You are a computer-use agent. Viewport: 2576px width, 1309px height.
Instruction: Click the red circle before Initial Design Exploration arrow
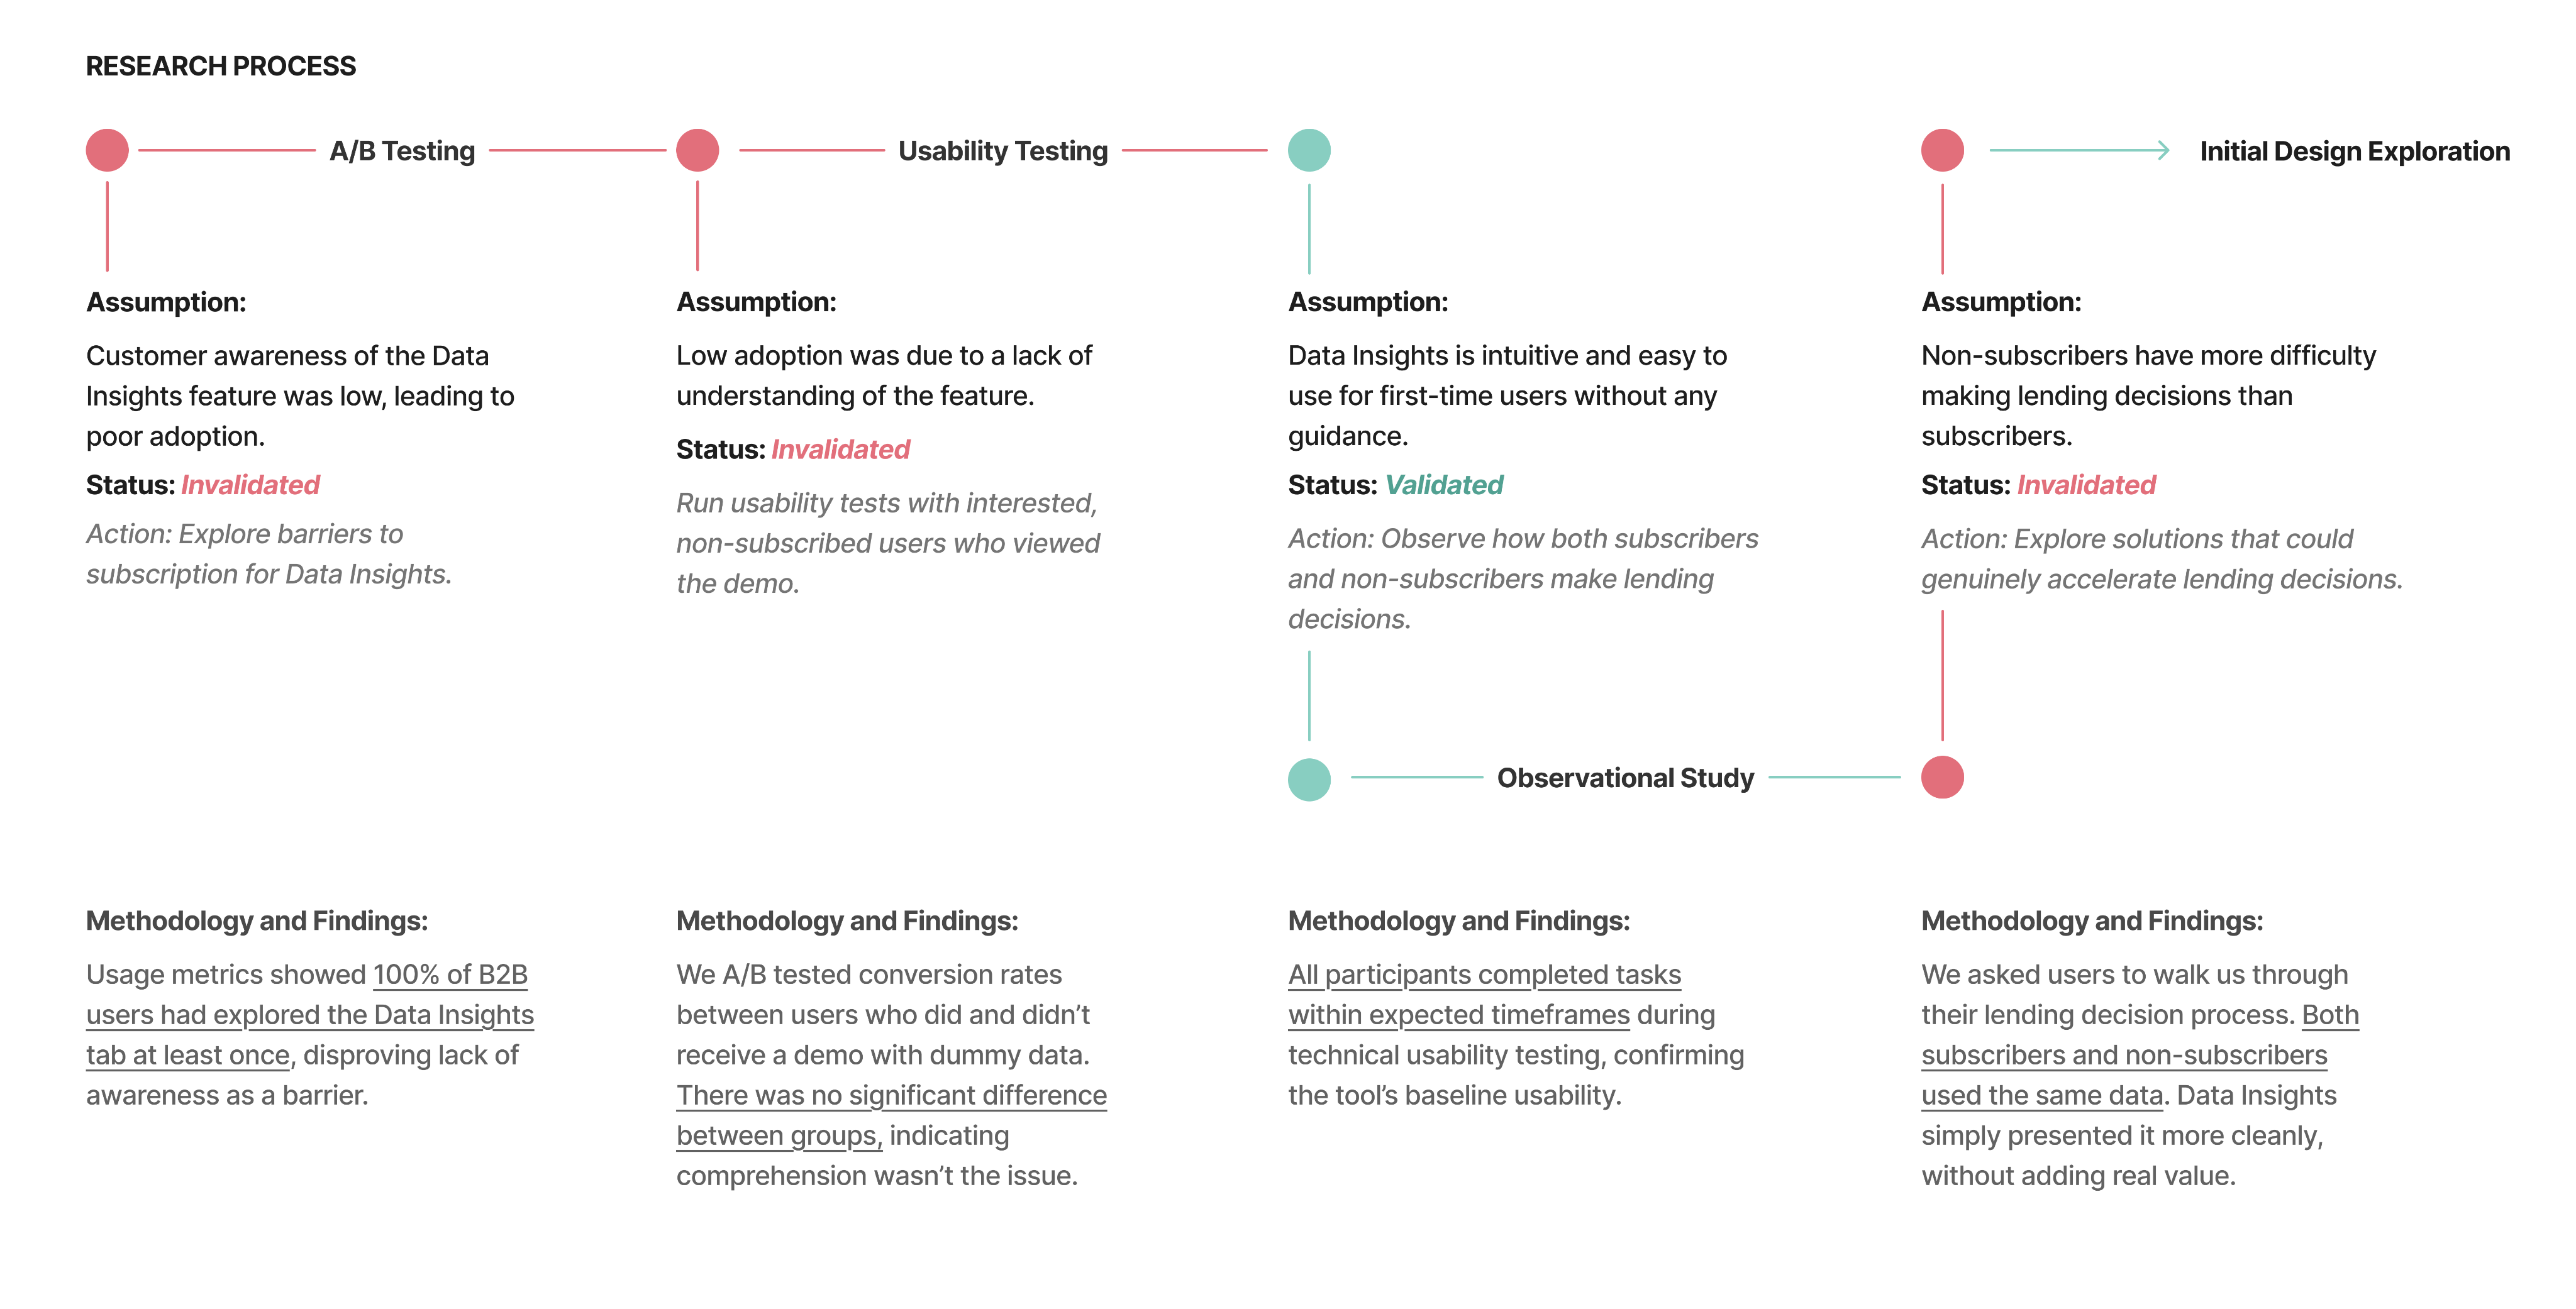click(1942, 150)
